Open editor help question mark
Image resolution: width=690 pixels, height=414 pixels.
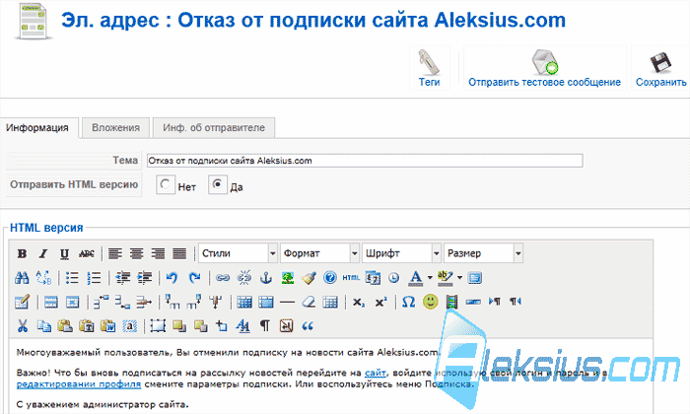click(x=330, y=278)
